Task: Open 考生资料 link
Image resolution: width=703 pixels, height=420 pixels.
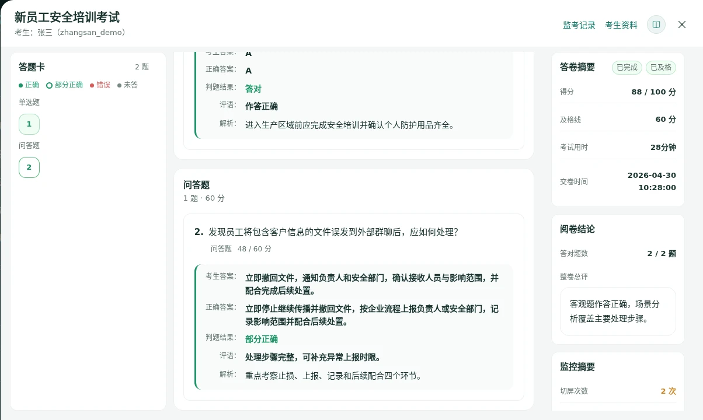Action: [x=621, y=25]
